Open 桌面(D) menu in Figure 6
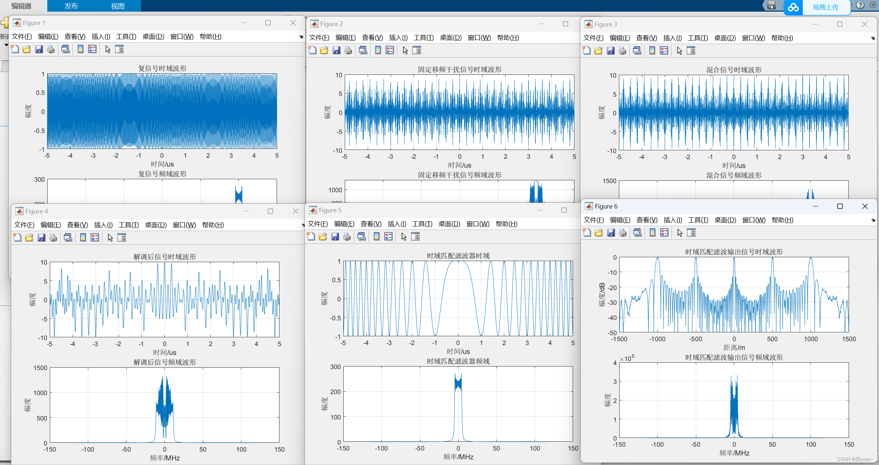The height and width of the screenshot is (465, 879). 726,220
